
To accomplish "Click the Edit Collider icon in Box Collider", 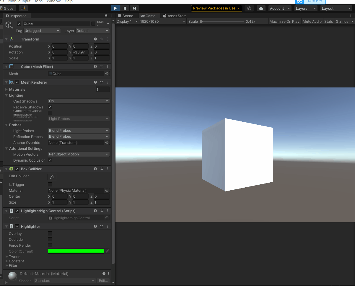I will pos(52,177).
